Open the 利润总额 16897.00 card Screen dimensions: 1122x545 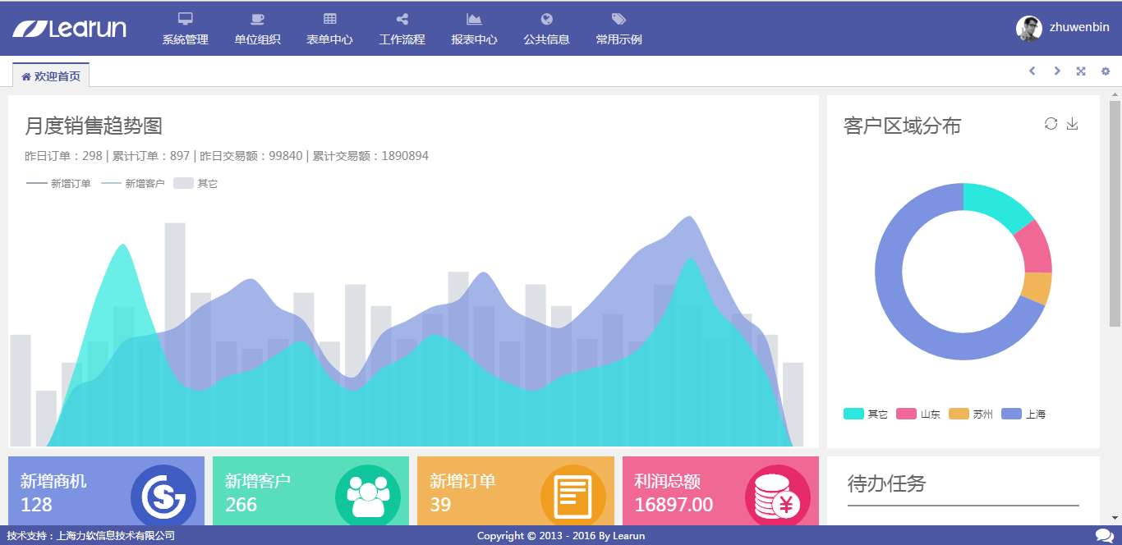[720, 491]
